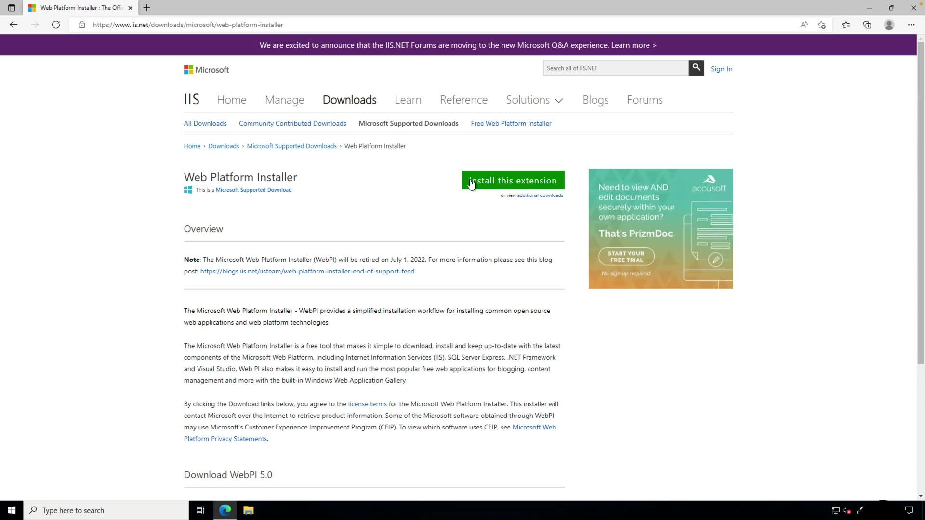
Task: Click the Sign In link
Action: point(721,69)
